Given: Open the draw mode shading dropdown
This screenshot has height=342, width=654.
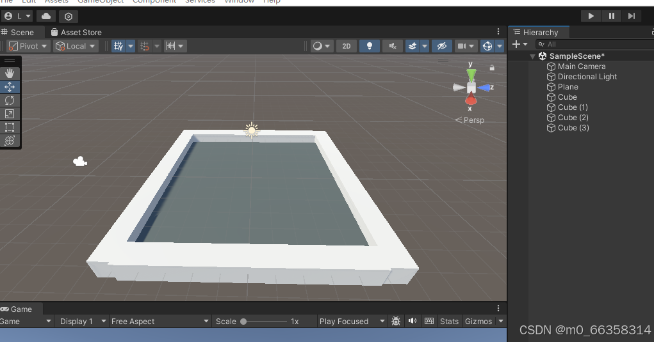Looking at the screenshot, I should coord(322,46).
